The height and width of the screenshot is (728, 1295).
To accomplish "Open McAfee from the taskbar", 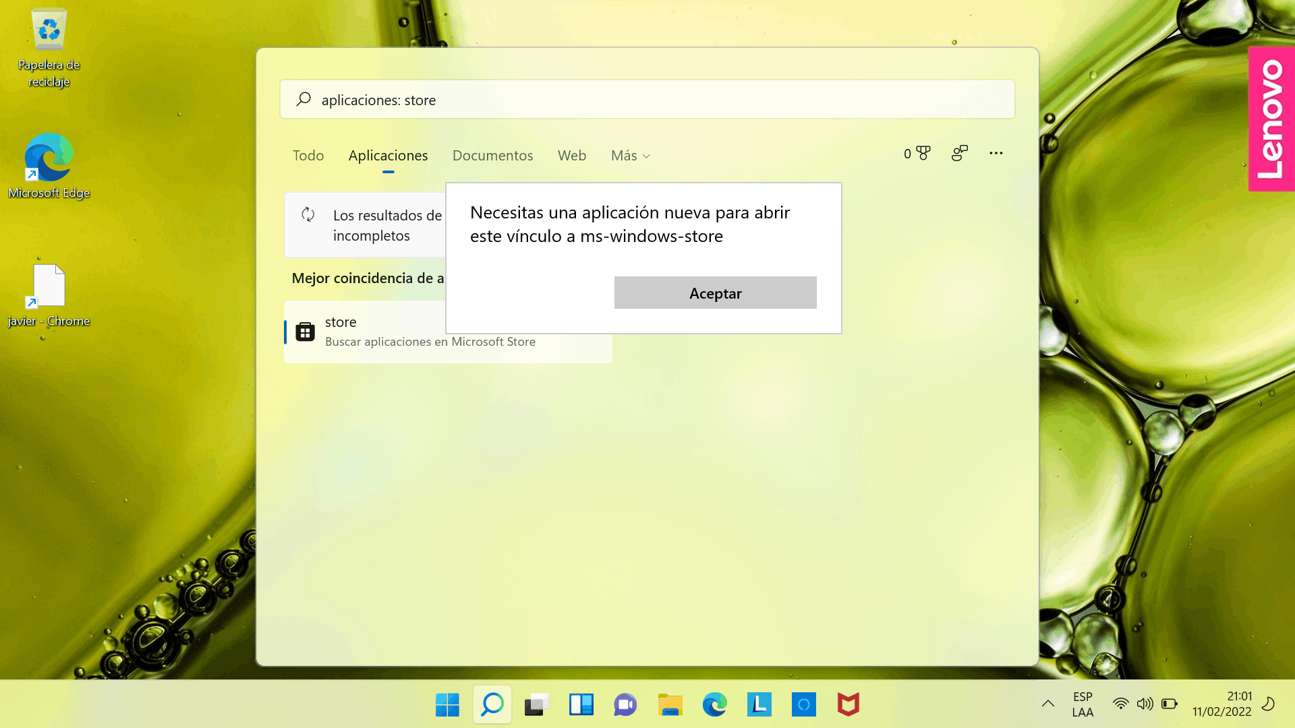I will (x=848, y=704).
